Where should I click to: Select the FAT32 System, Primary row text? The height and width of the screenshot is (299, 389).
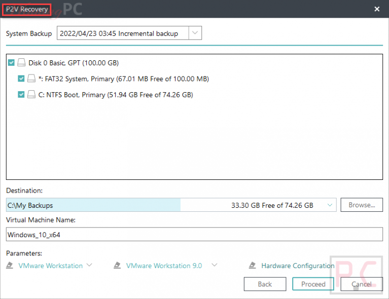click(124, 79)
